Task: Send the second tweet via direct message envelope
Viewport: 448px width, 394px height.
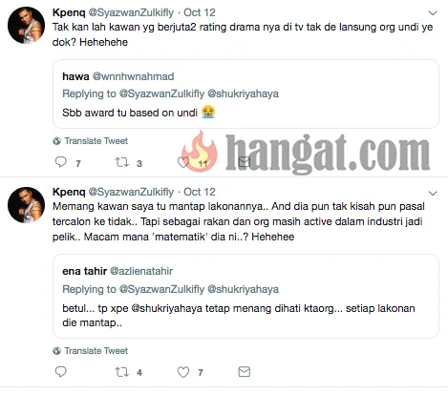Action: [245, 371]
